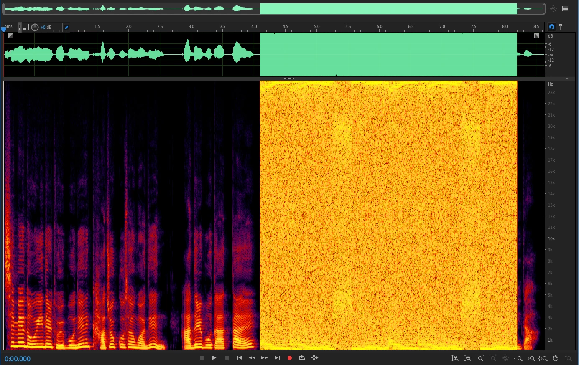579x365 pixels.
Task: Click the Hz label on the frequency ruler
Action: click(x=551, y=84)
